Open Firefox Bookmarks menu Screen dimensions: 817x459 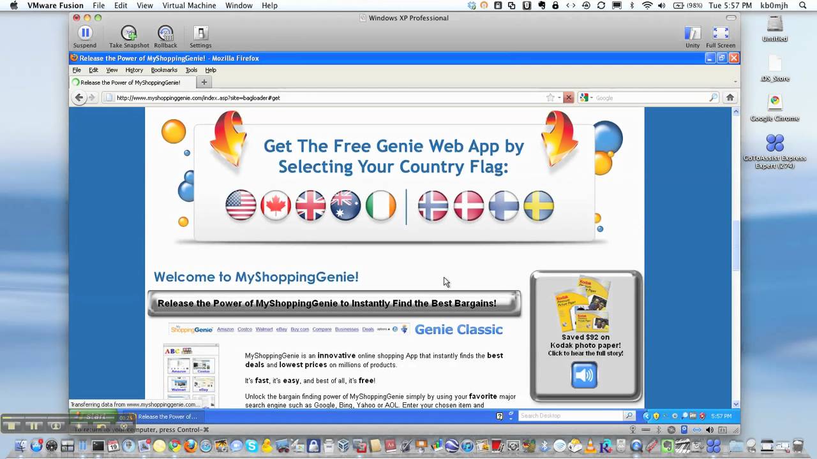click(x=164, y=70)
